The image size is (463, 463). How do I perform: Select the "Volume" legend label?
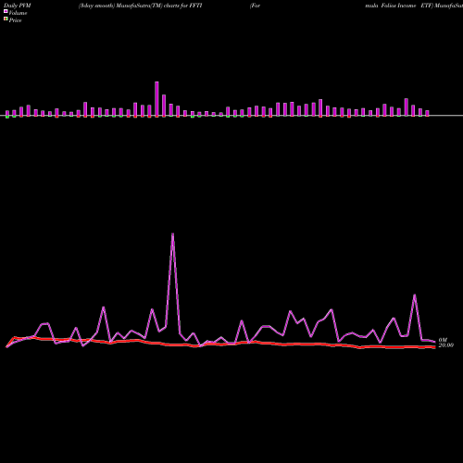[18, 13]
